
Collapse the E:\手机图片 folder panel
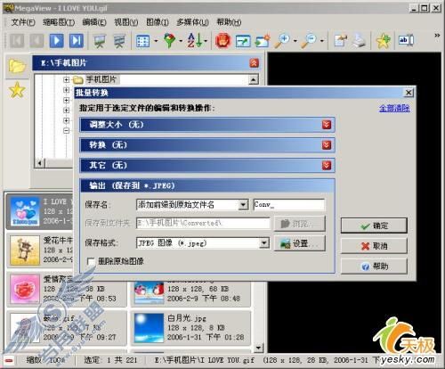[x=254, y=63]
